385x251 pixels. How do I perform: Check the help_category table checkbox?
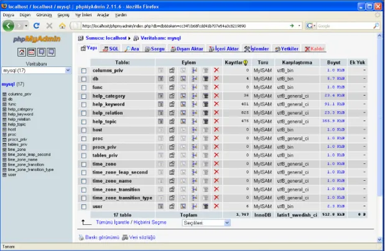pos(84,96)
